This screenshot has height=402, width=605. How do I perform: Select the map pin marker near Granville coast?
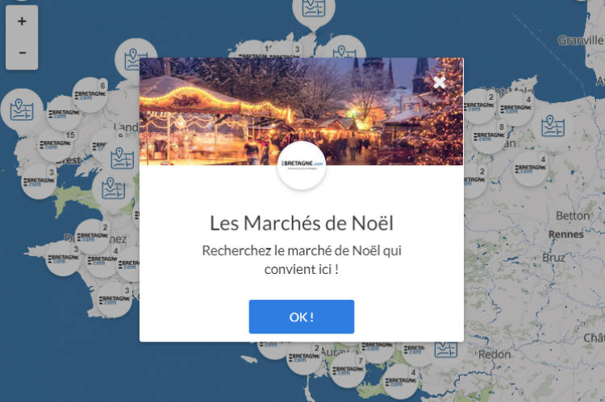click(x=553, y=126)
